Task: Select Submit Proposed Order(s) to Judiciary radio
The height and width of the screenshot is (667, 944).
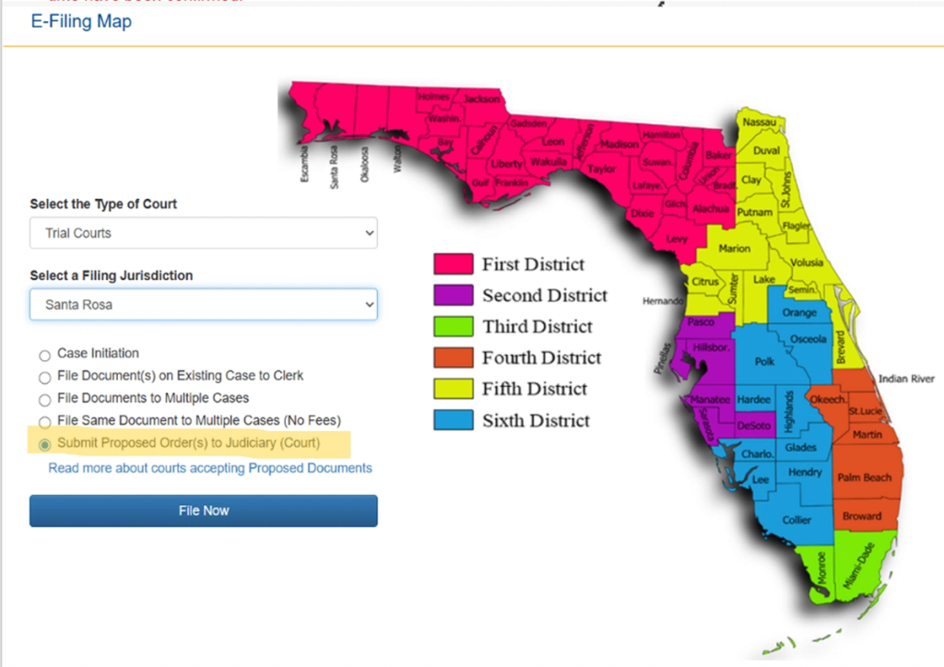Action: click(x=44, y=445)
